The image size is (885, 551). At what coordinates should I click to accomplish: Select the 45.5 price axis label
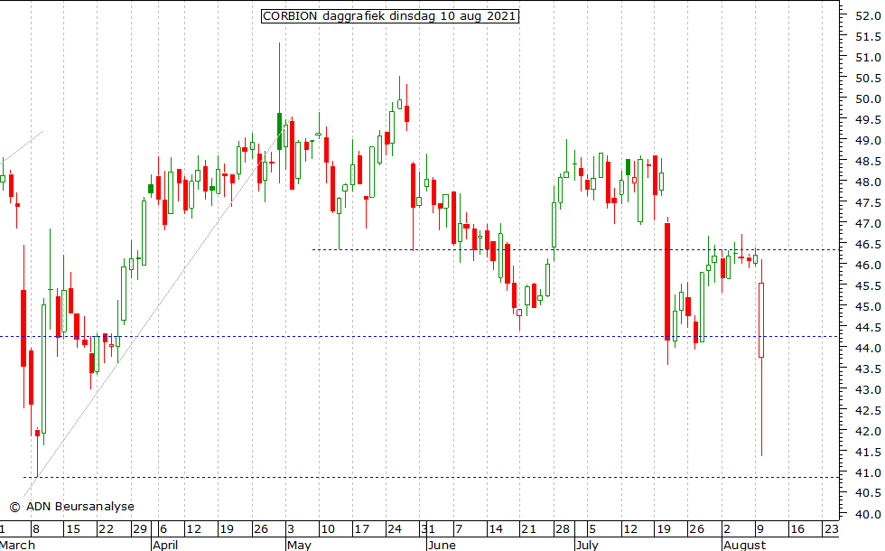coord(868,285)
